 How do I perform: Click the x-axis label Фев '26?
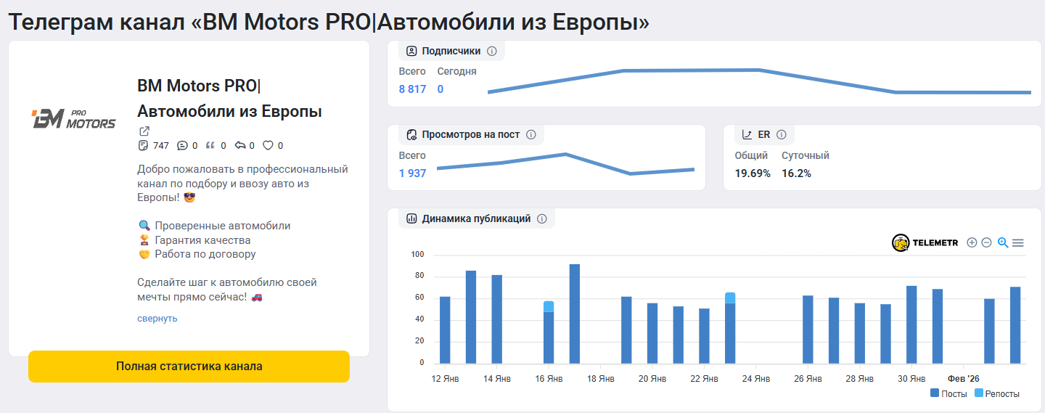coord(964,379)
